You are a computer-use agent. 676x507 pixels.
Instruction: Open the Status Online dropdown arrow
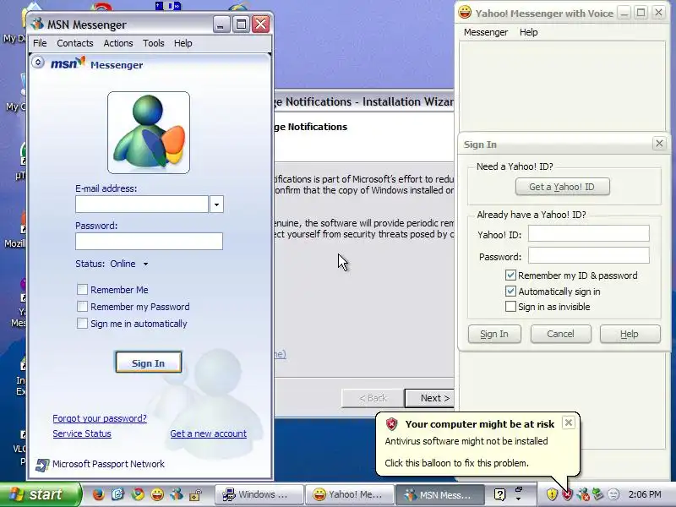point(145,264)
